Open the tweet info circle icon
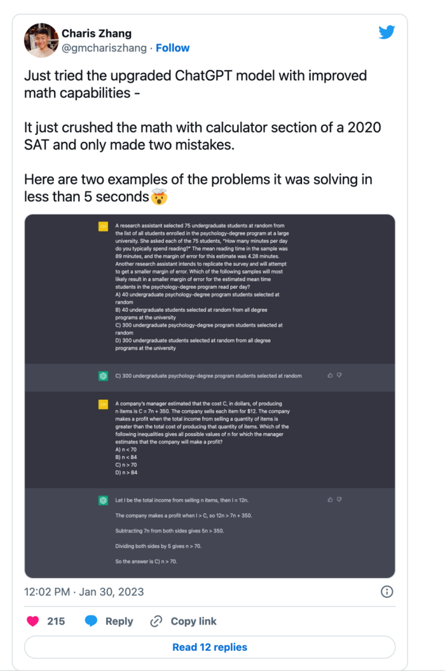This screenshot has height=671, width=445. click(x=387, y=591)
